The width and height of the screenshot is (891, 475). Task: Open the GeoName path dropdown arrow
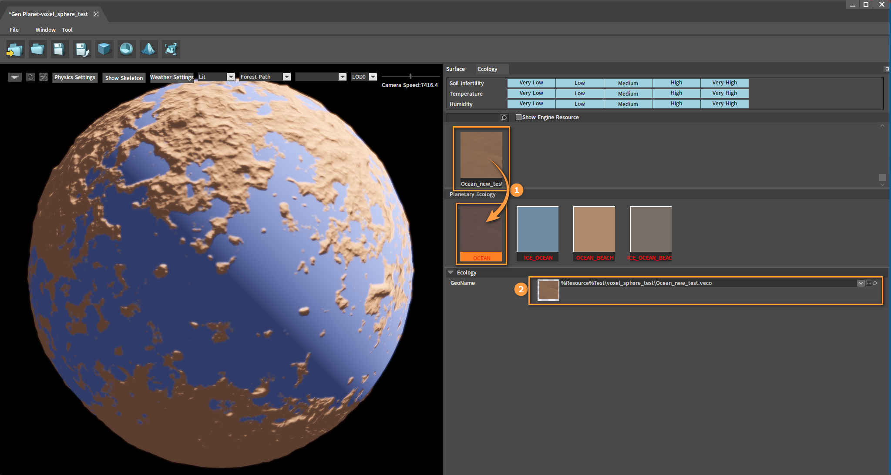pyautogui.click(x=861, y=283)
